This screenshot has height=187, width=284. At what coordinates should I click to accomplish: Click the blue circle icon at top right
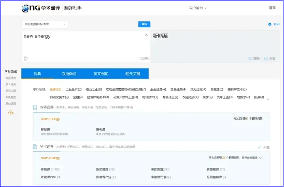coord(269,24)
